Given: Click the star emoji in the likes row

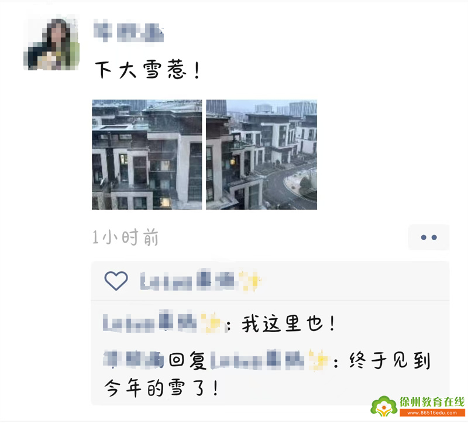Looking at the screenshot, I should pos(252,281).
